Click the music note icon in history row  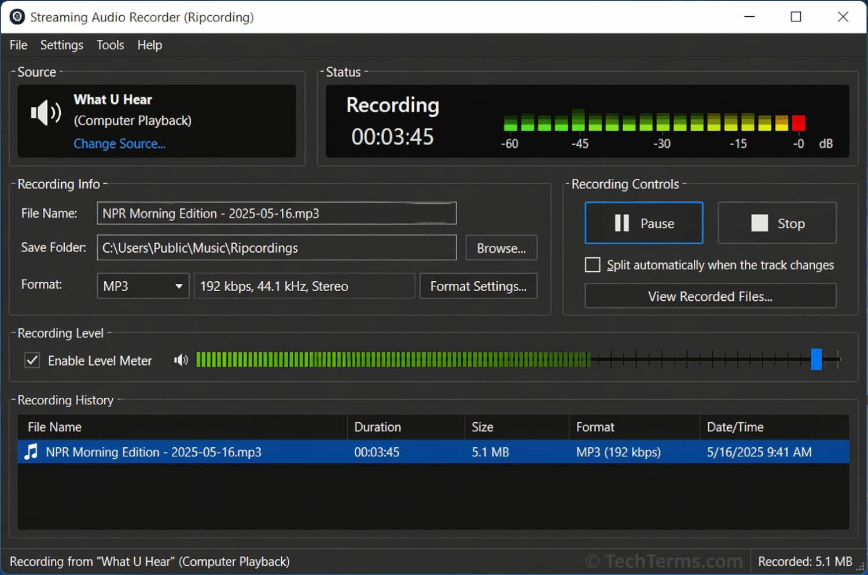point(31,452)
